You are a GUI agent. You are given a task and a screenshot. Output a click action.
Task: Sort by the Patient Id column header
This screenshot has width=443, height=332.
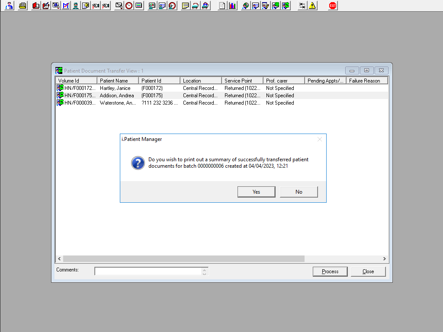(x=159, y=81)
